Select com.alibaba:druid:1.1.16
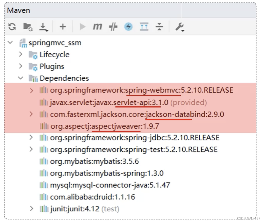The width and height of the screenshot is (264, 222). 92,197
